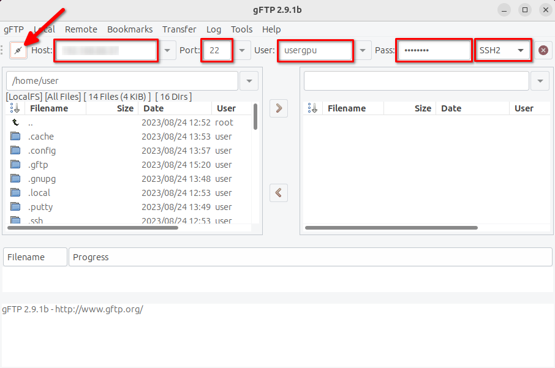Click date 2023/08/24 12:52 of root row

click(x=176, y=122)
